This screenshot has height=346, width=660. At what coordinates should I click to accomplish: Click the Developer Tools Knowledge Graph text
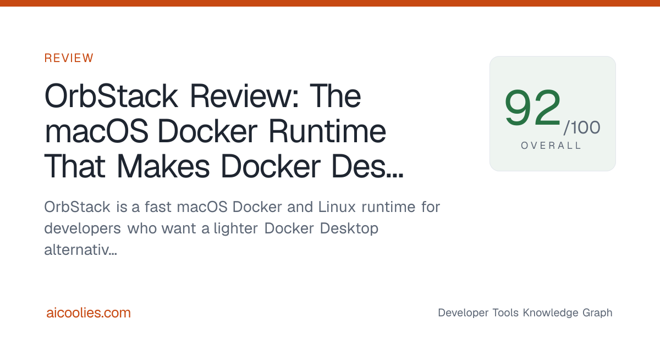(x=525, y=312)
